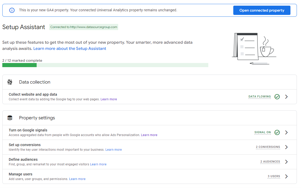Viewport: 301px width, 188px height.
Task: Open the Define audiences chevron arrow
Action: (286, 162)
